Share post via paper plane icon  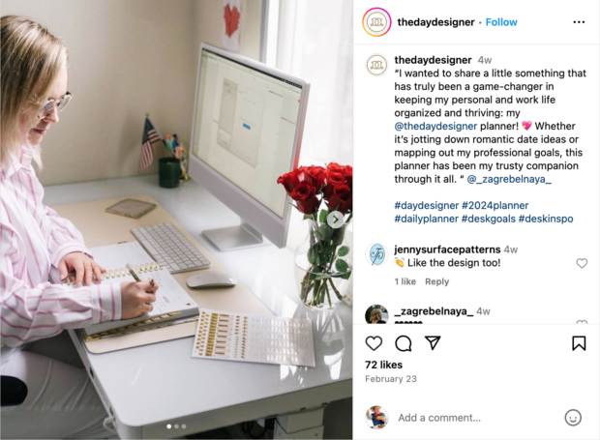click(433, 343)
